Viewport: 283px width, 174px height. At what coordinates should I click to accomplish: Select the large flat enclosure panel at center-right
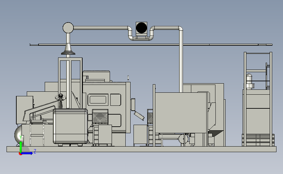[181, 113]
